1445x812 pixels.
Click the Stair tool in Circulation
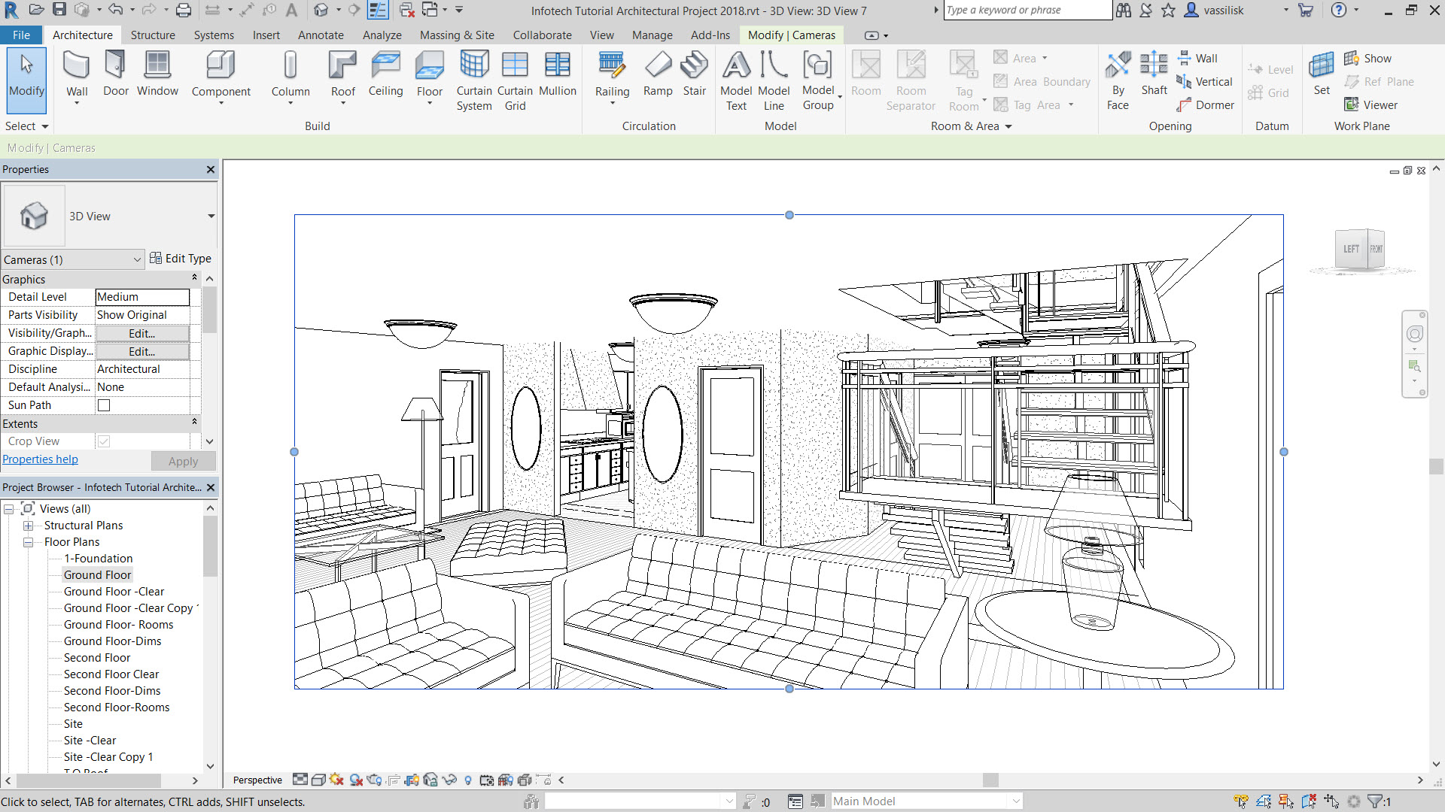click(x=695, y=74)
